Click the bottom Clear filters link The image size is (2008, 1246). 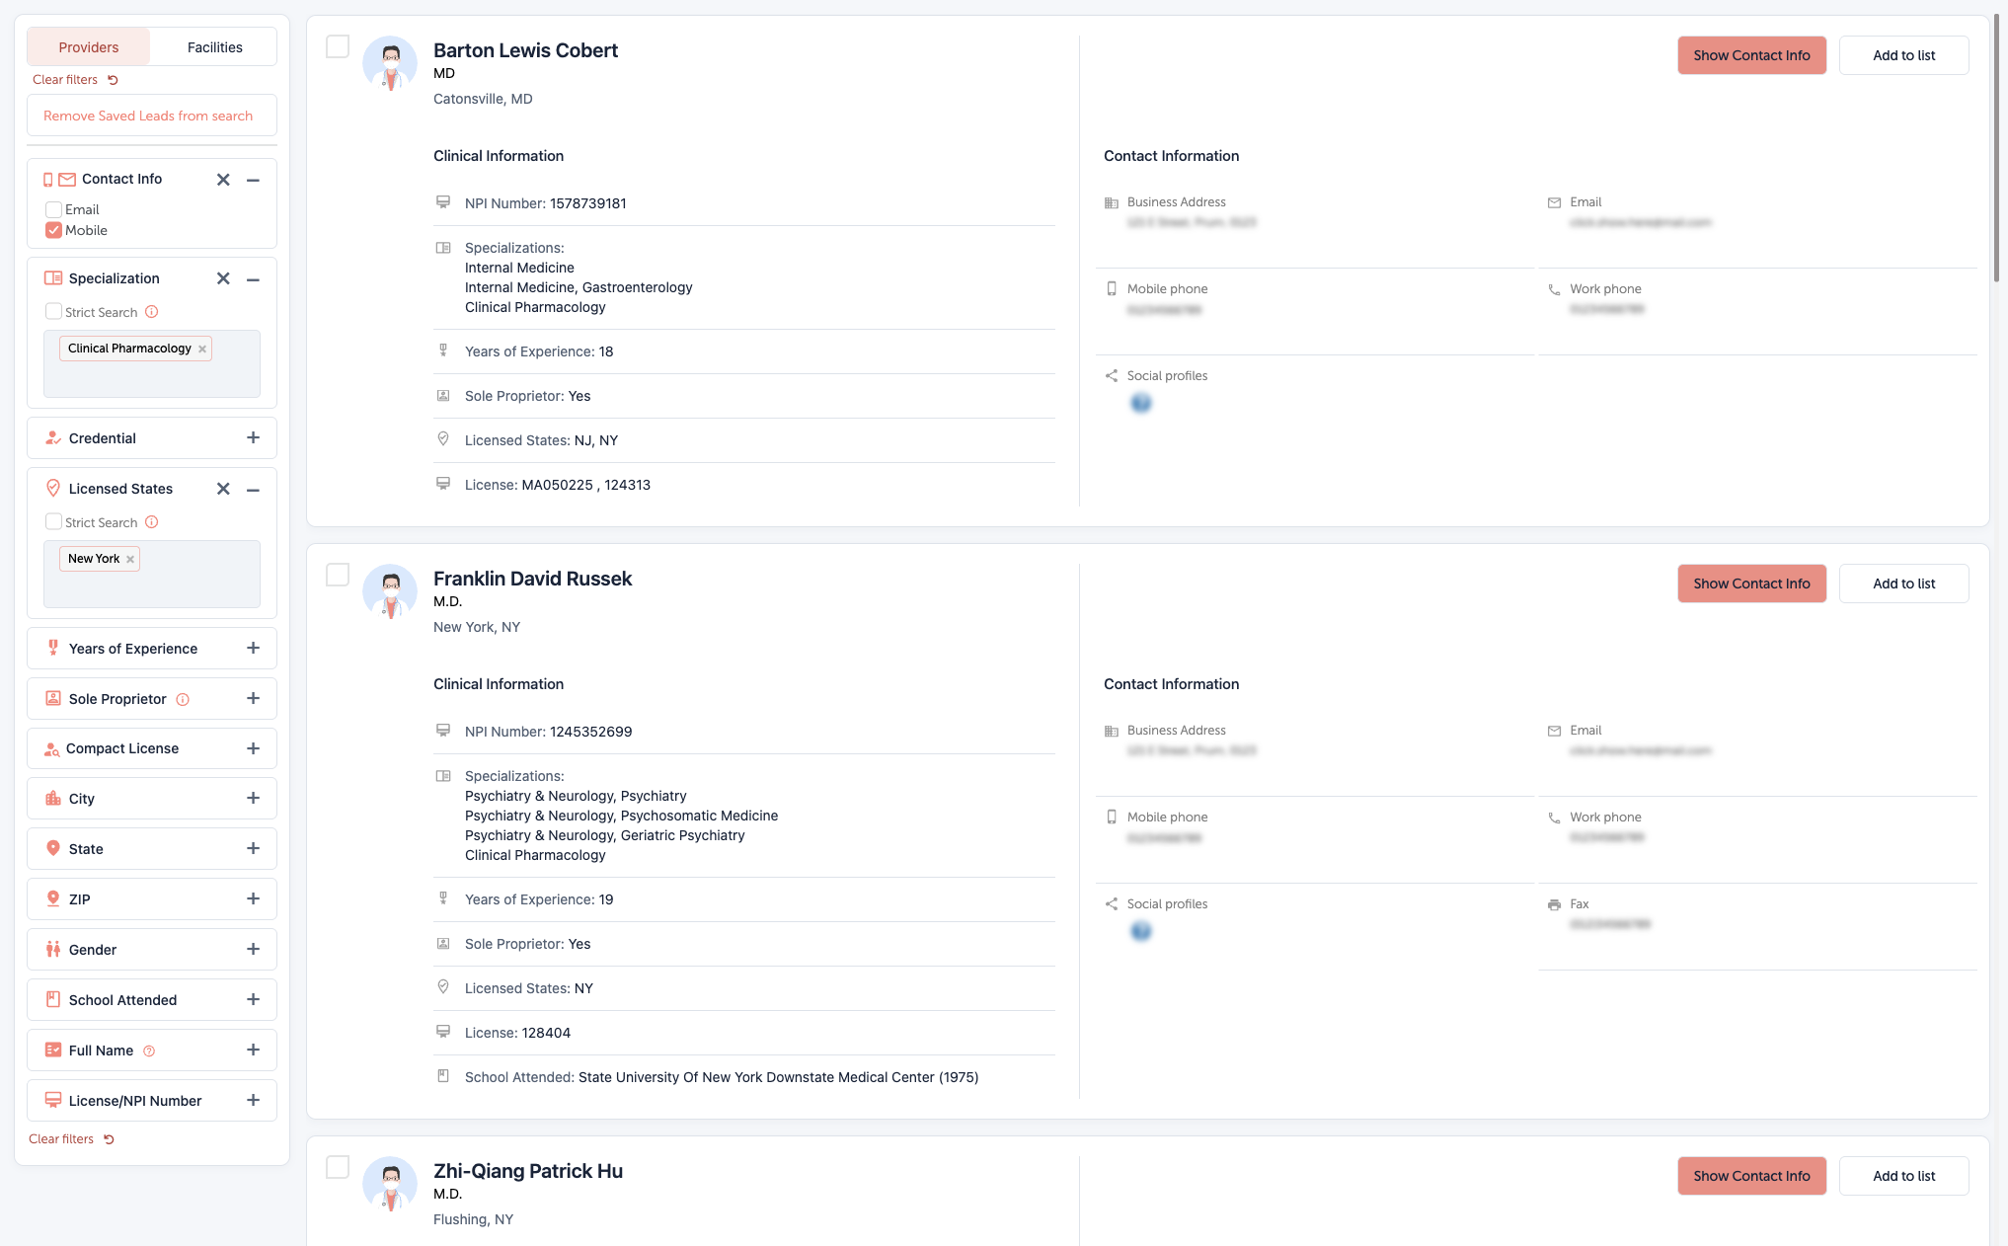pyautogui.click(x=71, y=1139)
